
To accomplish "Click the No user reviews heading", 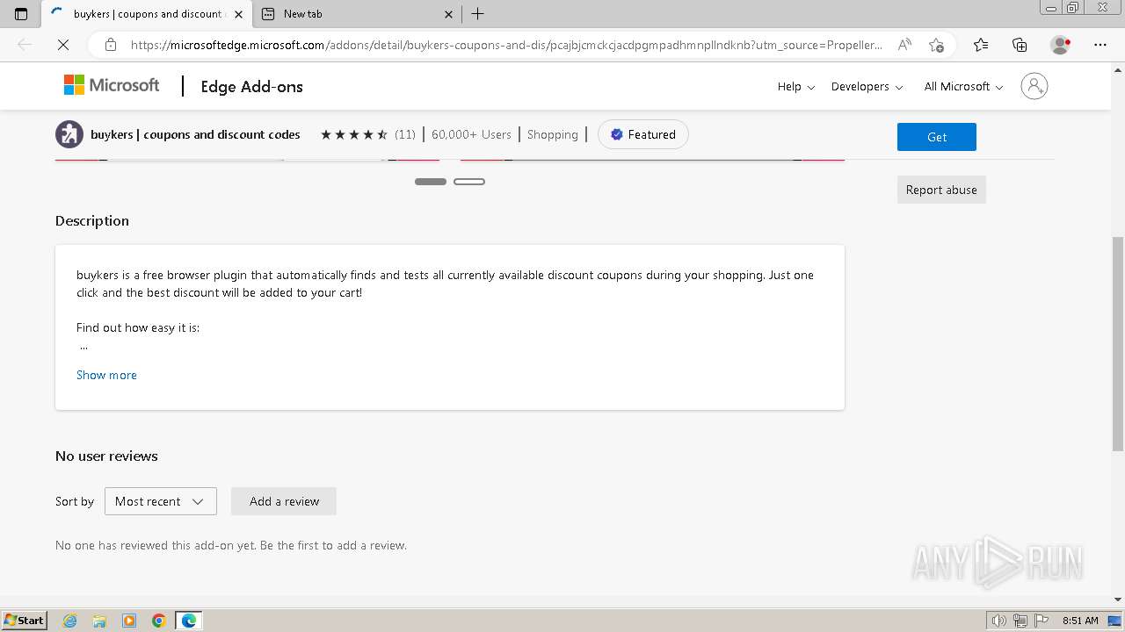I will (x=106, y=456).
